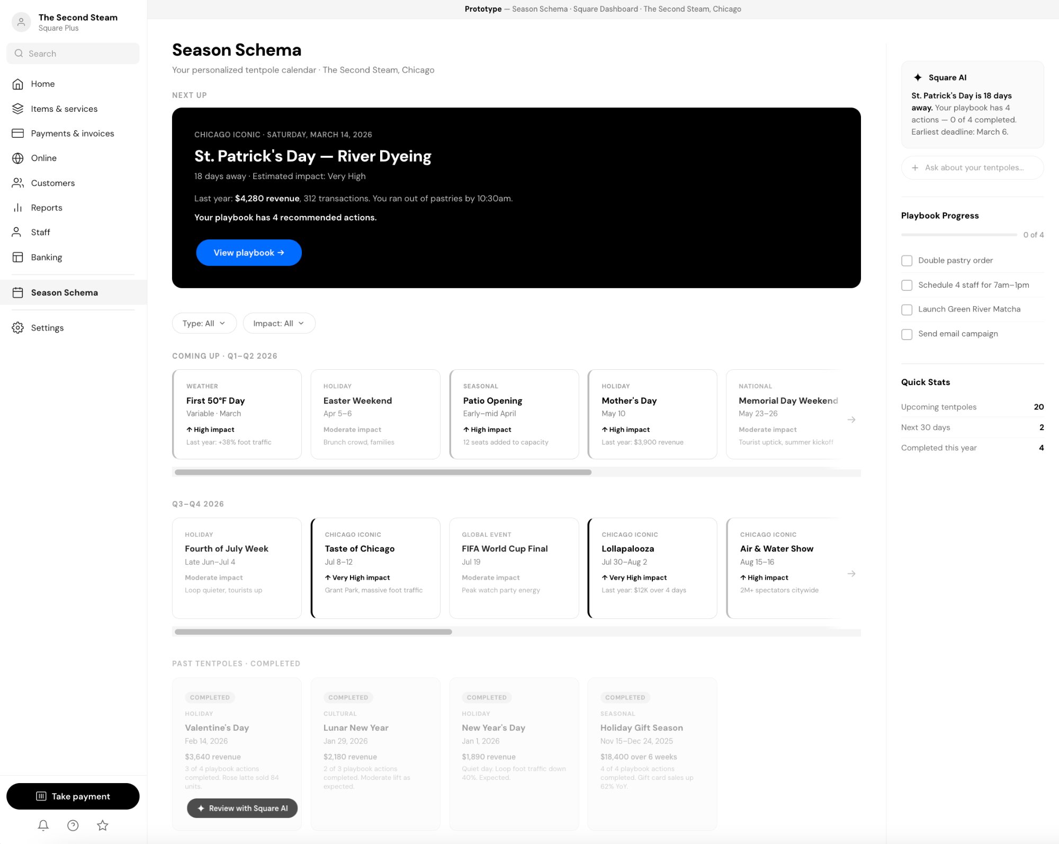Click the Ask about your tentpoles field
Image resolution: width=1059 pixels, height=844 pixels.
(x=973, y=167)
